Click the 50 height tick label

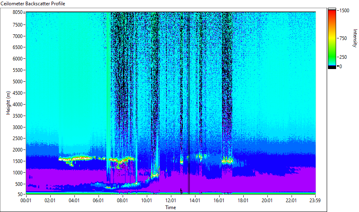pos(20,194)
